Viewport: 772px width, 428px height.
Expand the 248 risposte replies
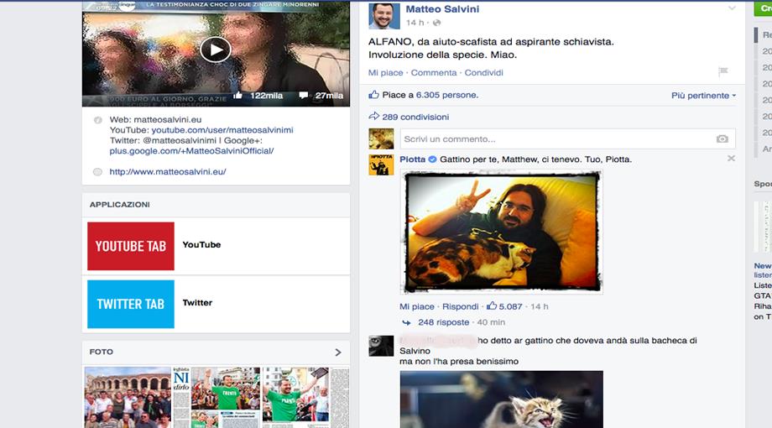point(444,322)
